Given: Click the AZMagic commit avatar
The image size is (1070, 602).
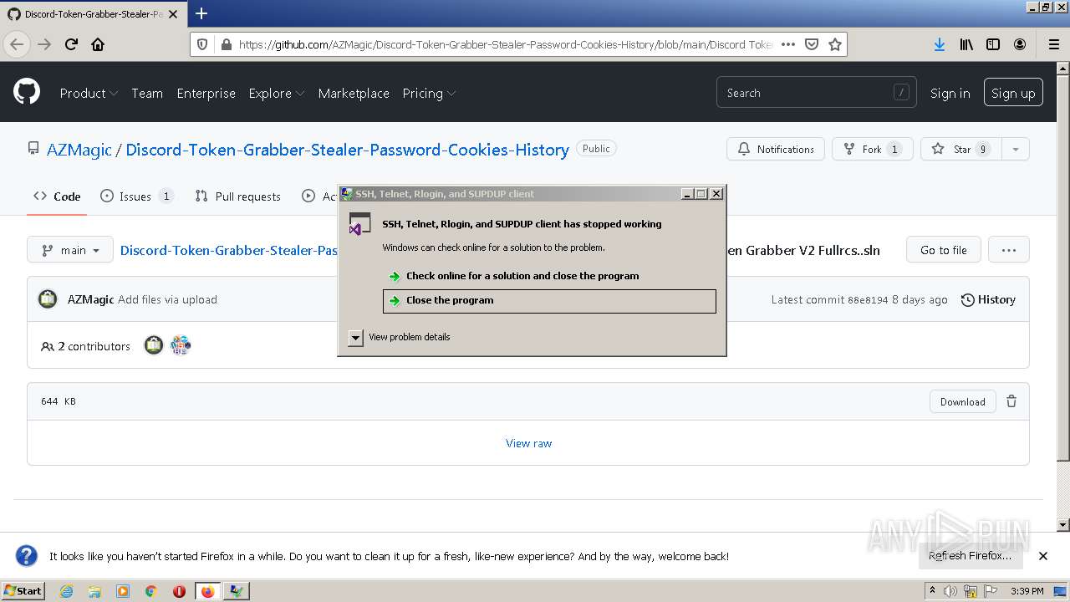Looking at the screenshot, I should pos(48,299).
